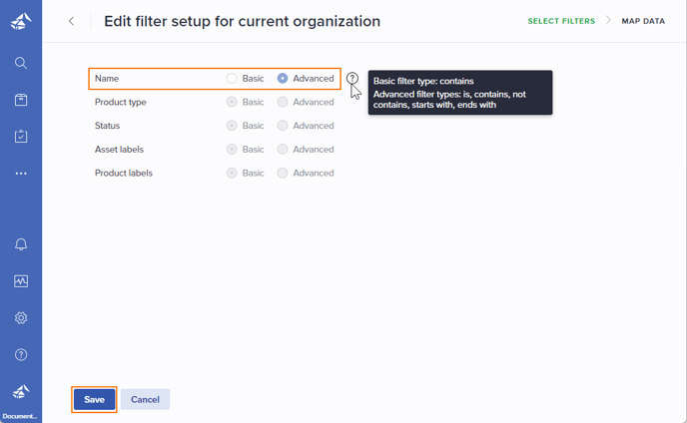Open the settings gear icon
Viewport: 687px width, 423px height.
(x=21, y=318)
